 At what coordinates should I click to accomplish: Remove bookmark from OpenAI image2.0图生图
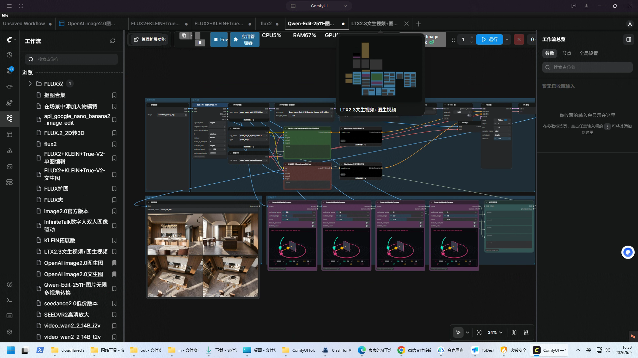tap(114, 263)
